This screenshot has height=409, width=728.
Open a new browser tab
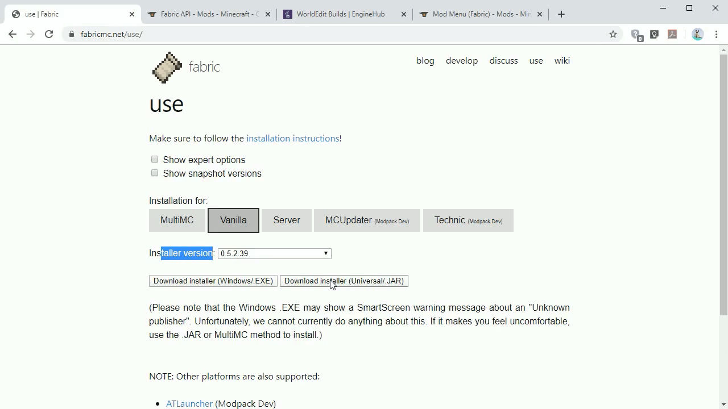561,14
